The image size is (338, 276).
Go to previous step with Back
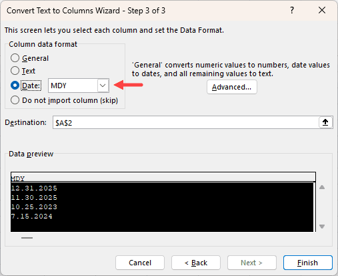click(196, 263)
